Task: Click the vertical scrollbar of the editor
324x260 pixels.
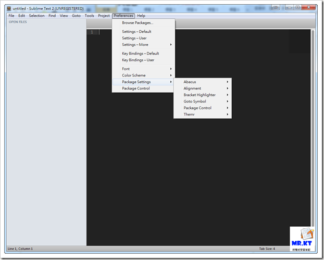Action: click(x=313, y=128)
